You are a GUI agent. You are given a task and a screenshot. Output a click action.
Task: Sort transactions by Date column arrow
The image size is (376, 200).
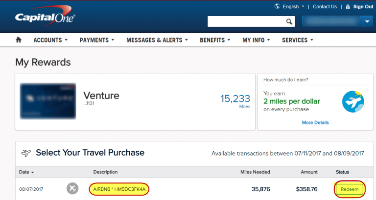pyautogui.click(x=32, y=172)
